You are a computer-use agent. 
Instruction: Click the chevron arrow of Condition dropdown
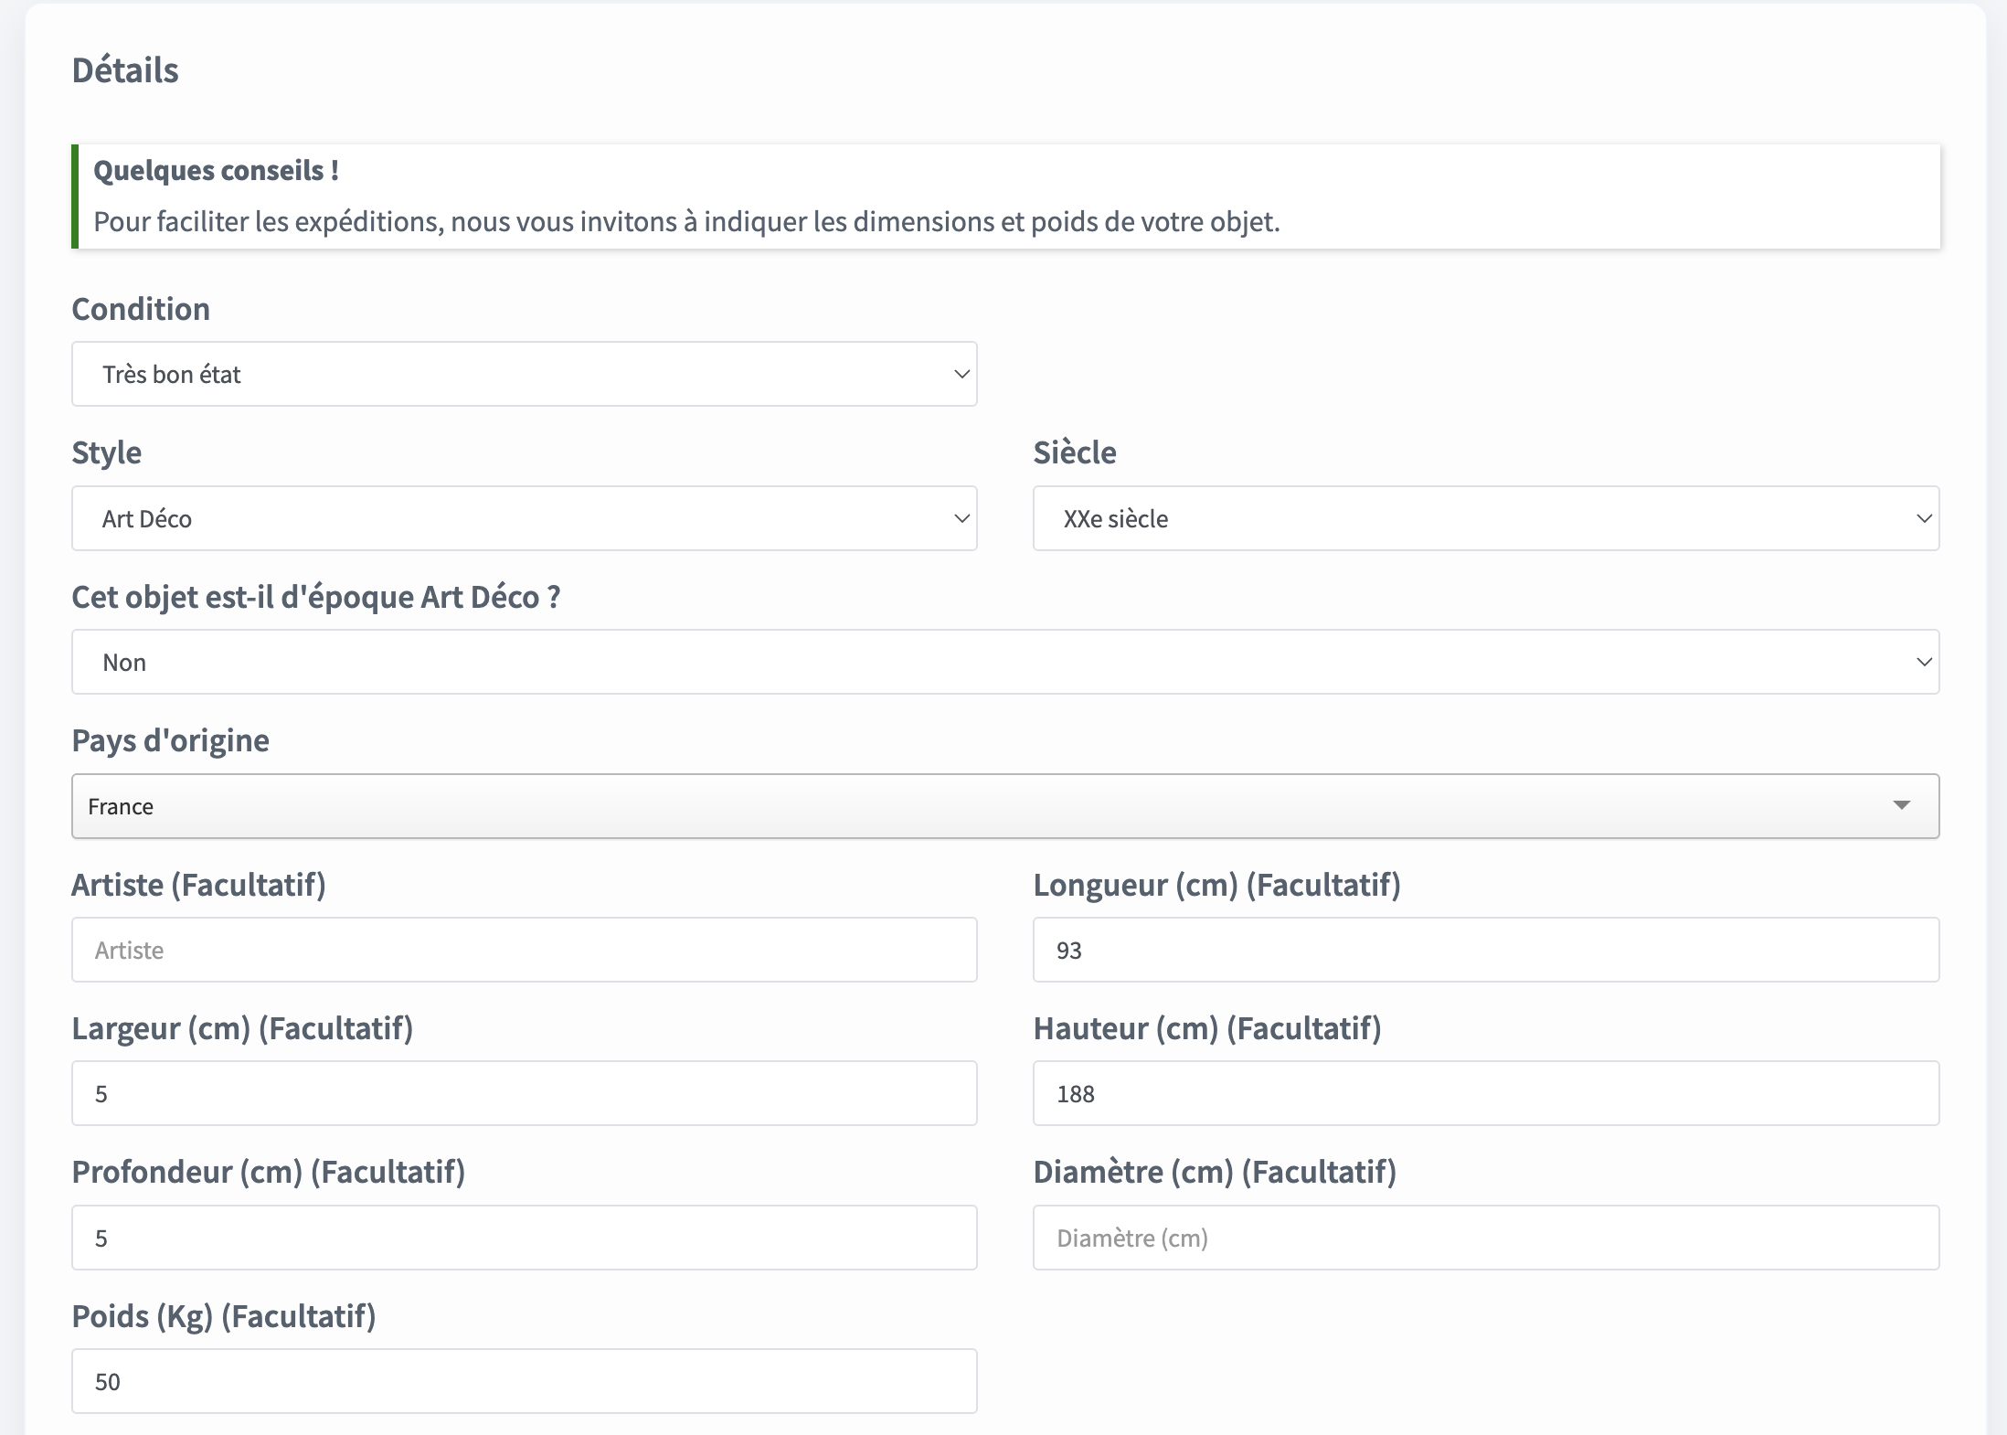pos(961,375)
